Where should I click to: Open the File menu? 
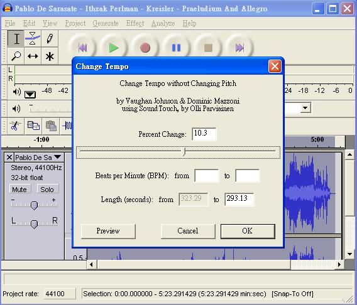pyautogui.click(x=10, y=23)
